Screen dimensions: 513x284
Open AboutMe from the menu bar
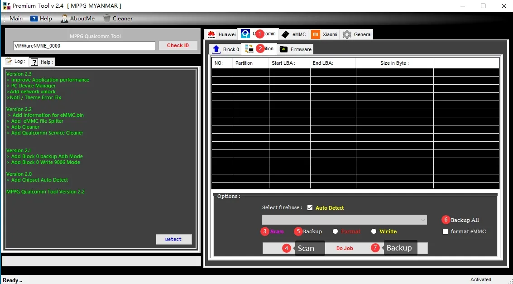[77, 19]
